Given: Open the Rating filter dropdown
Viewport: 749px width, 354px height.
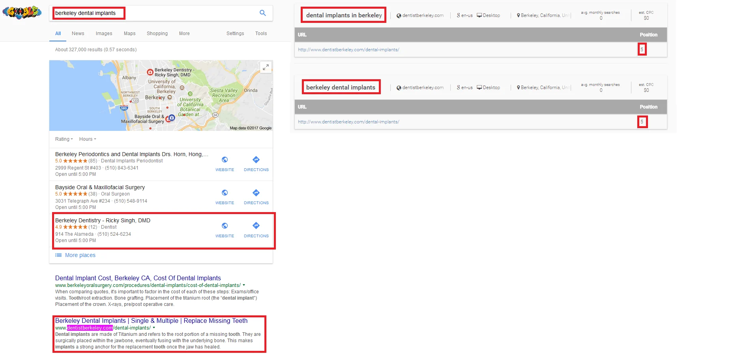Looking at the screenshot, I should 64,139.
